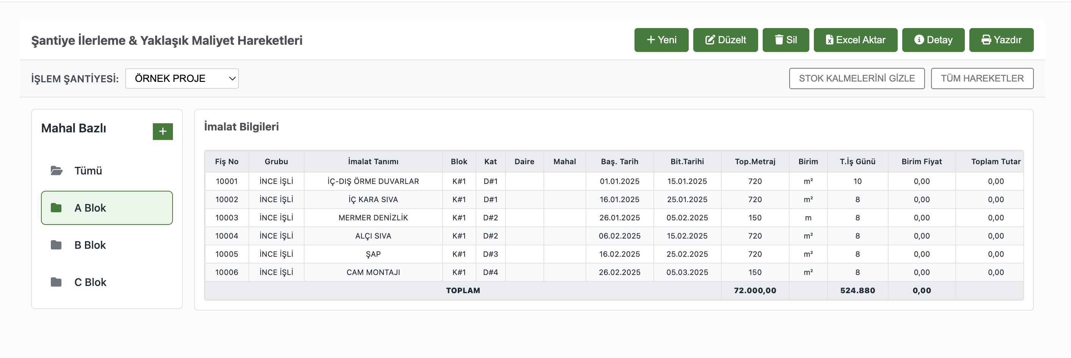Show TÜM HAREKETLER
The height and width of the screenshot is (358, 1071).
(x=981, y=79)
